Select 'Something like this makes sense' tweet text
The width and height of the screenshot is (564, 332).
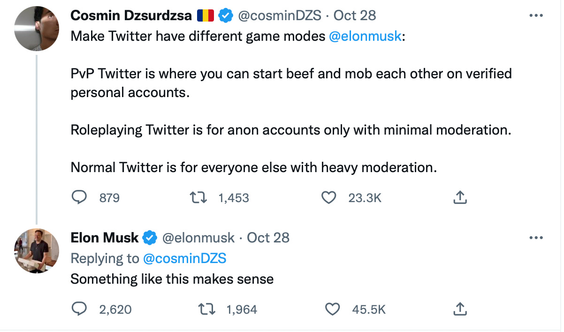coord(172,279)
